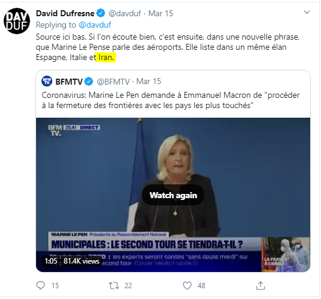
Task: Click the 81.4K views video counter
Action: coord(81,261)
